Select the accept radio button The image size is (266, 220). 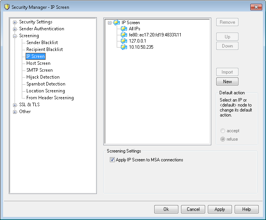pos(223,131)
